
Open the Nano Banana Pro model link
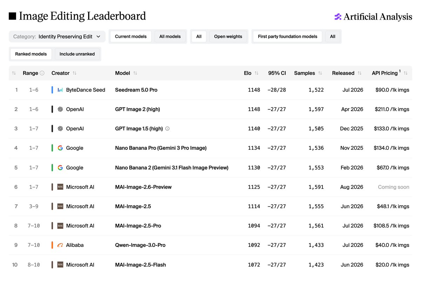161,148
